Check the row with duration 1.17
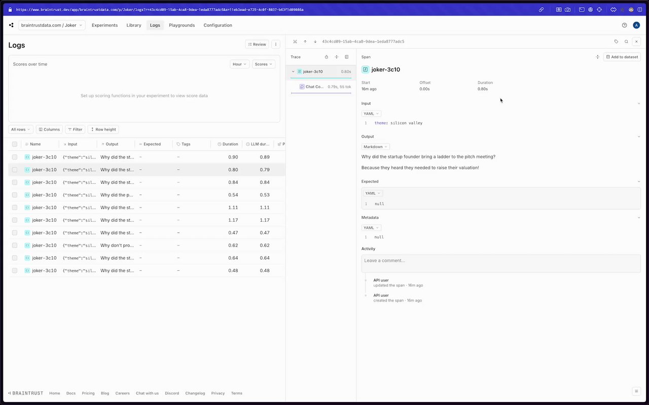This screenshot has height=405, width=649. click(x=15, y=220)
